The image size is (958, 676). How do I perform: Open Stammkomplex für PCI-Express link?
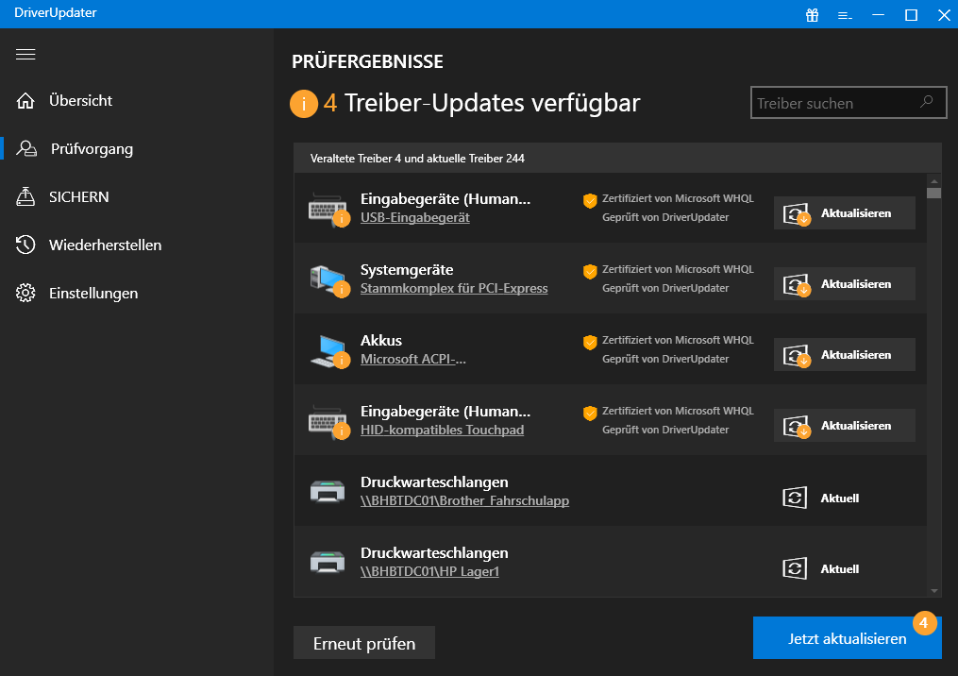click(454, 288)
